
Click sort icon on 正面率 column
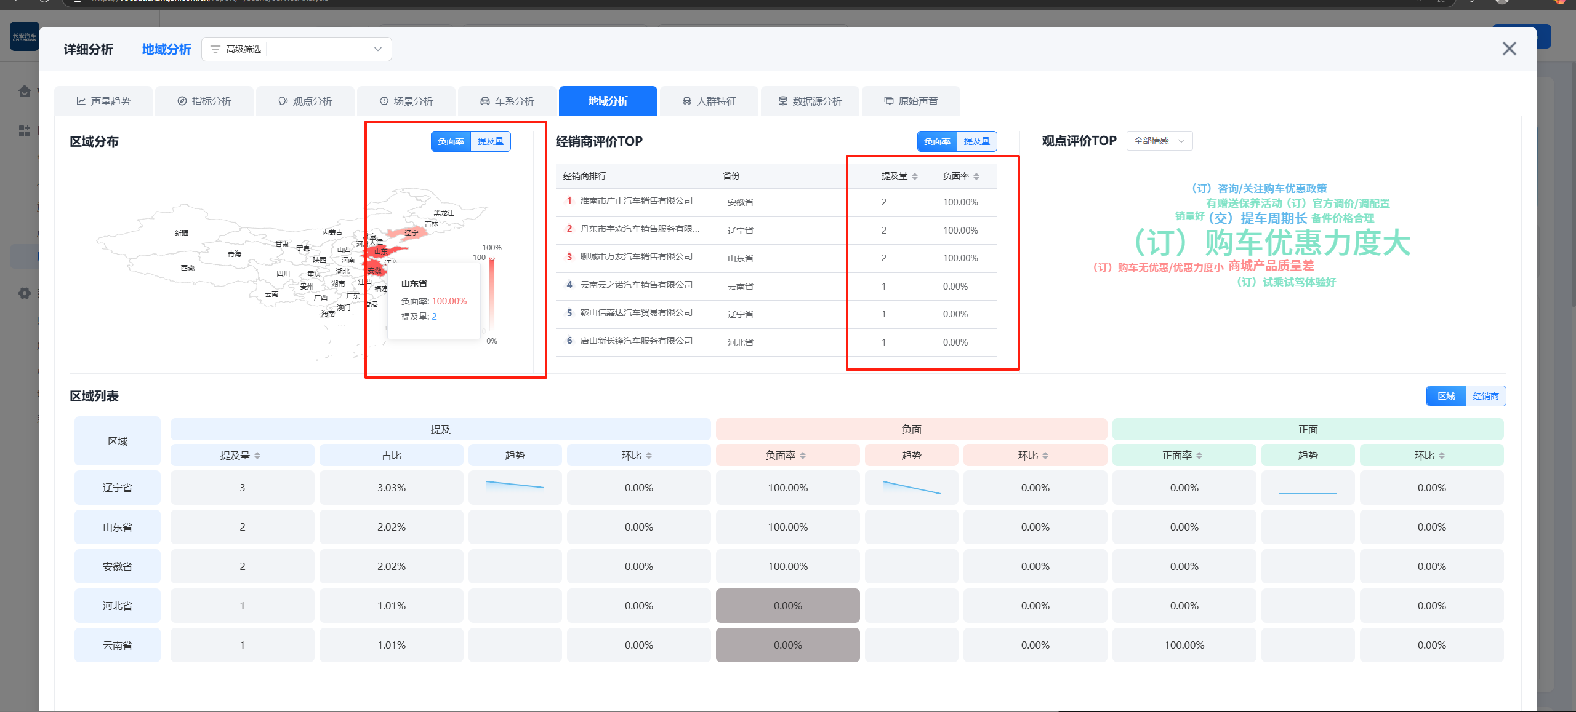tap(1199, 456)
